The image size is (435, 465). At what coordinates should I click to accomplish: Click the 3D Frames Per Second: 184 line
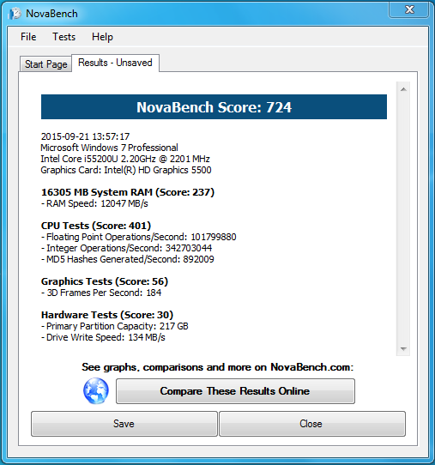click(x=101, y=293)
